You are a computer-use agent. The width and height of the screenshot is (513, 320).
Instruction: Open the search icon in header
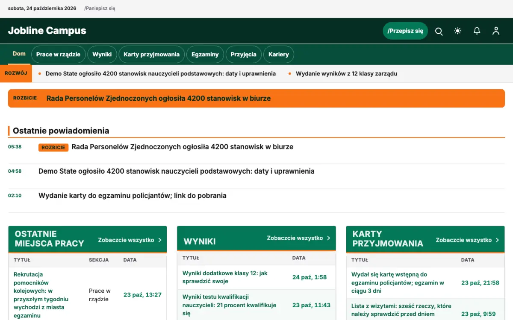tap(439, 31)
